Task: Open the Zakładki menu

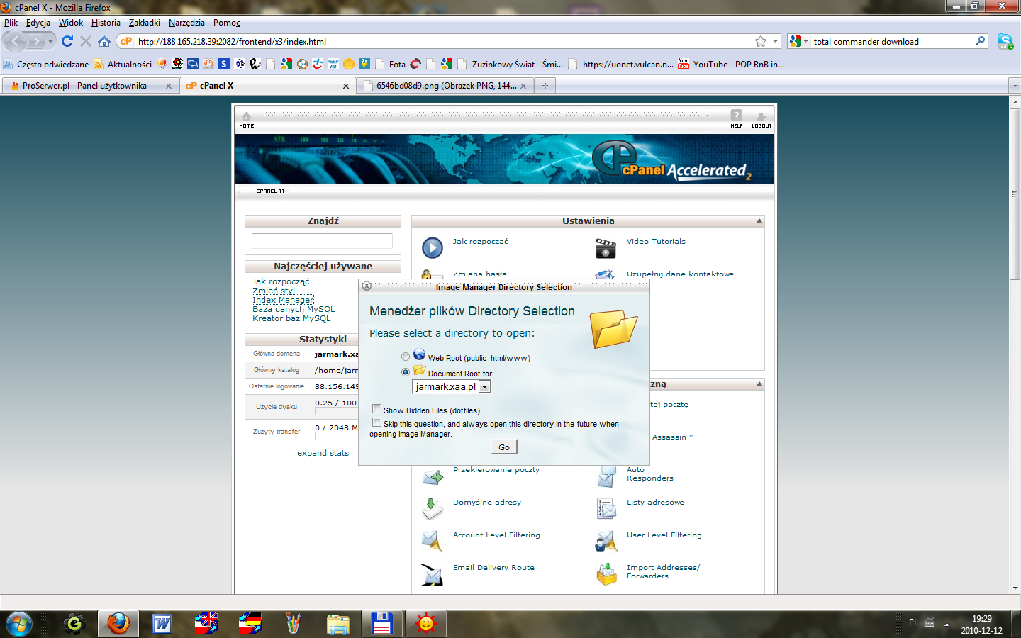Action: [144, 23]
